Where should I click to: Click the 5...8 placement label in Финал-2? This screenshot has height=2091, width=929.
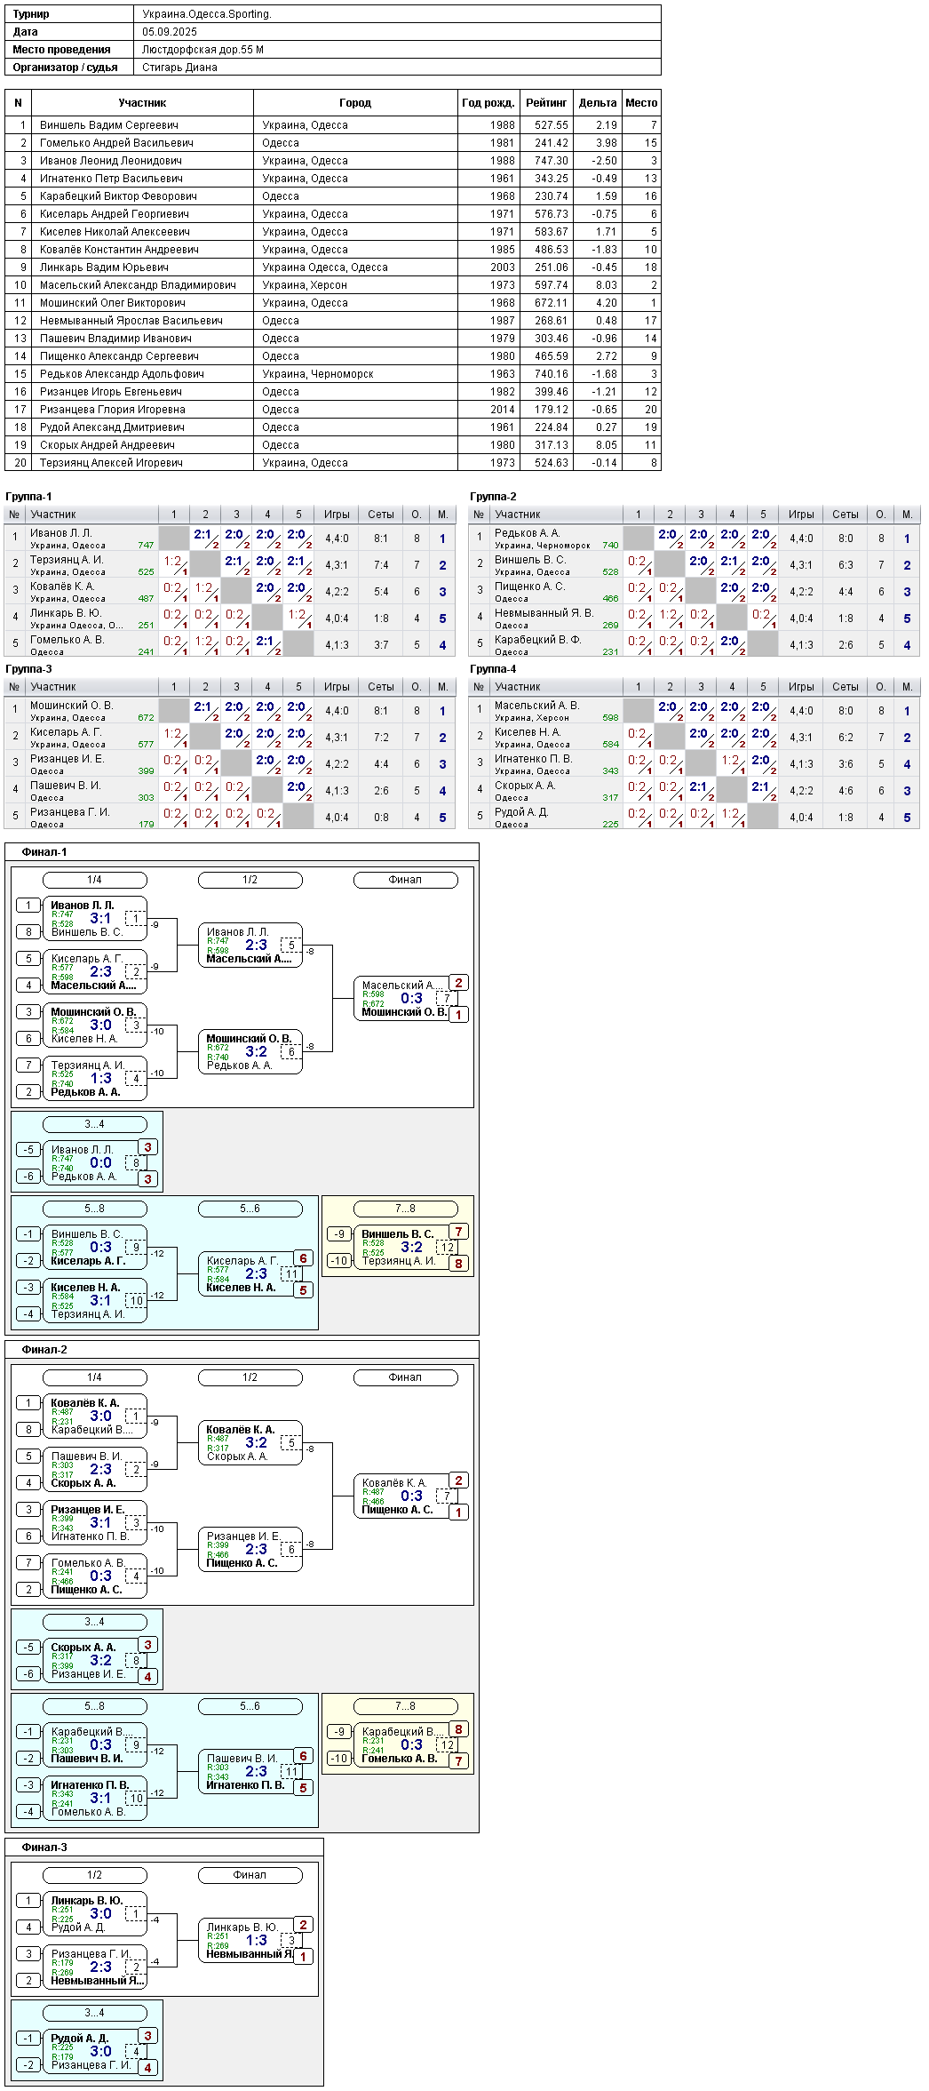pos(94,1706)
